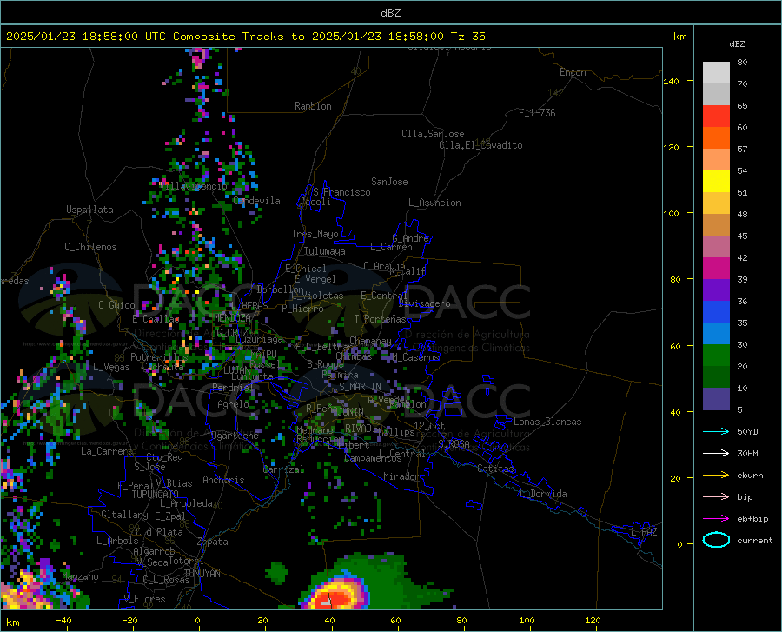The width and height of the screenshot is (782, 632).
Task: Click the 5 dBZ dark purple swatch
Action: pyautogui.click(x=716, y=399)
